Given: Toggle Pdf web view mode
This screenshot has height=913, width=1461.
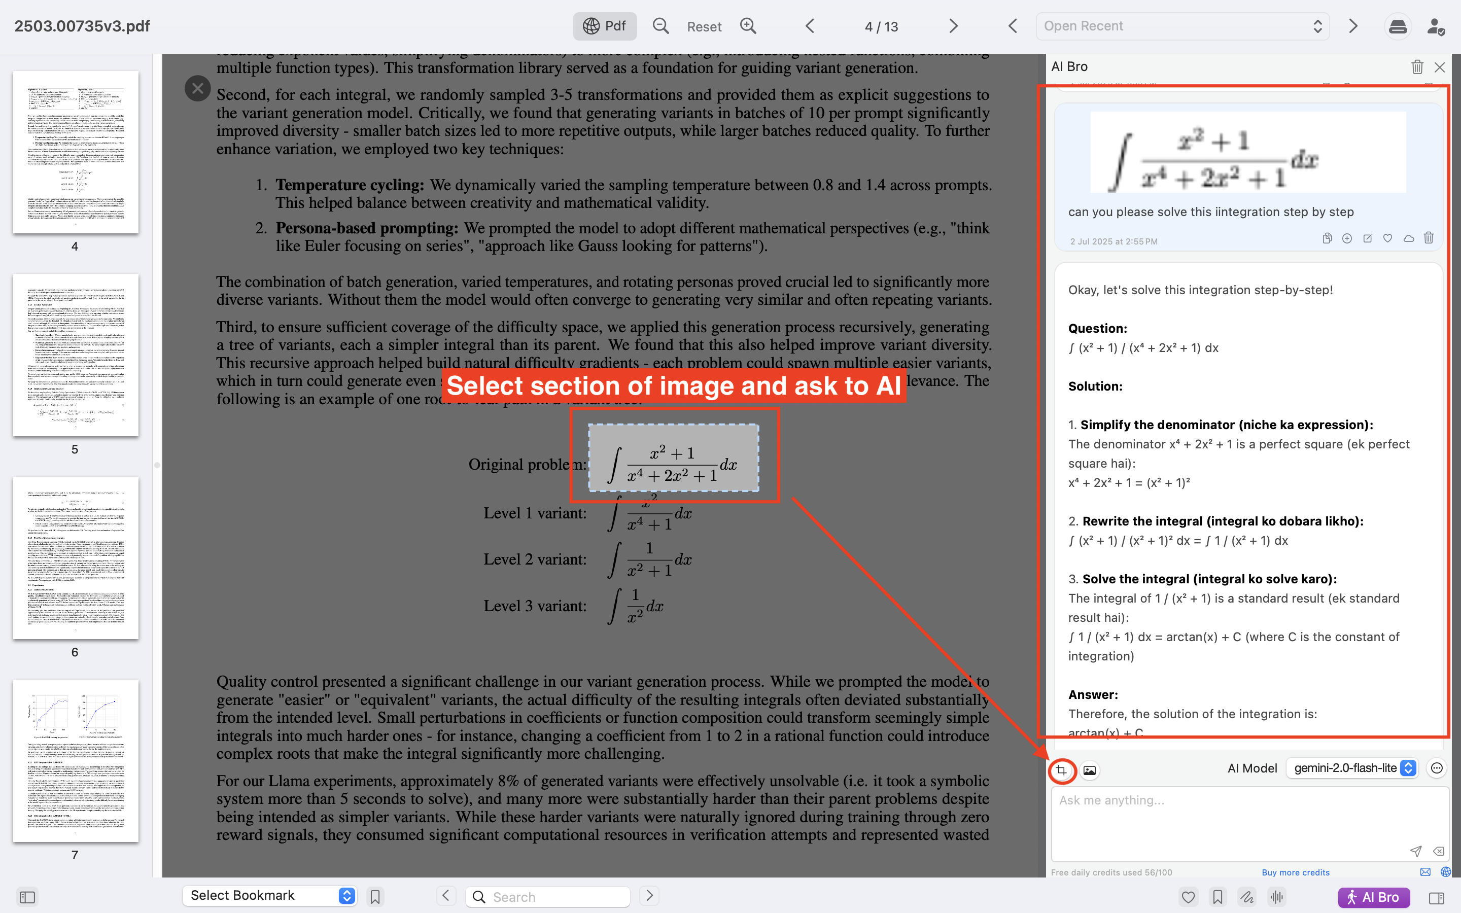Looking at the screenshot, I should click(x=604, y=26).
